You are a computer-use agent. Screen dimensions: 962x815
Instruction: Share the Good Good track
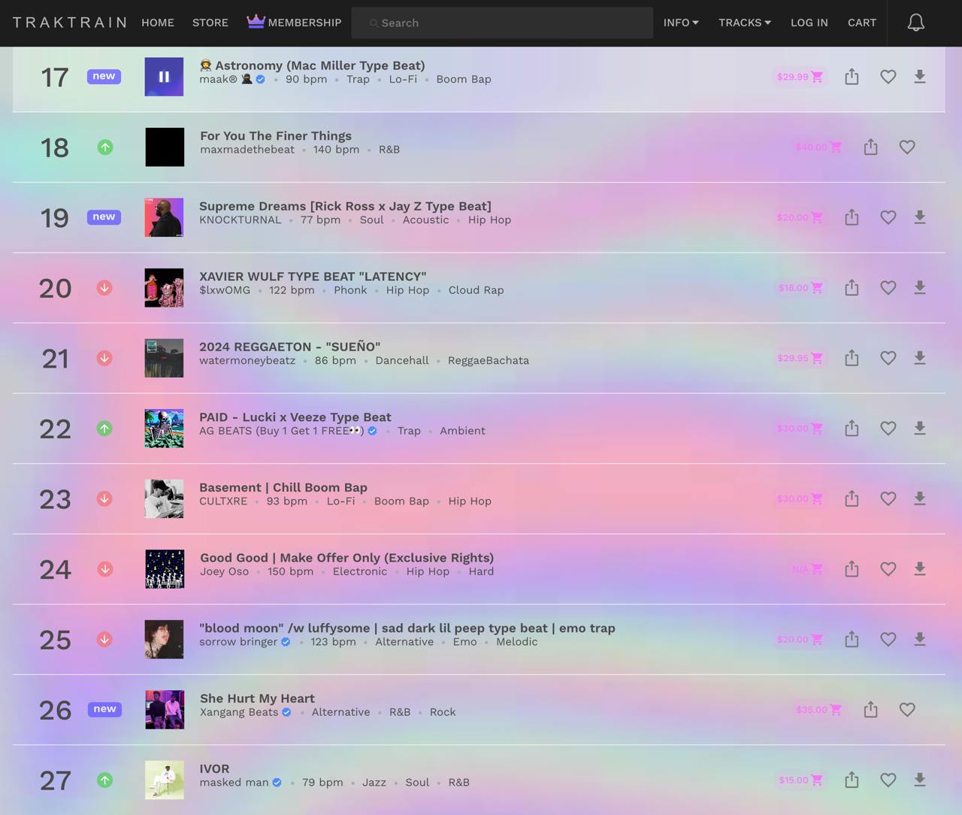[x=852, y=569]
